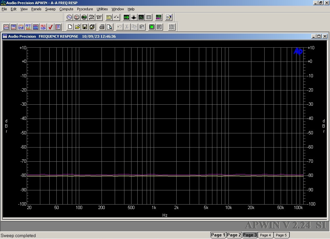Open the Compute menu

click(x=66, y=9)
